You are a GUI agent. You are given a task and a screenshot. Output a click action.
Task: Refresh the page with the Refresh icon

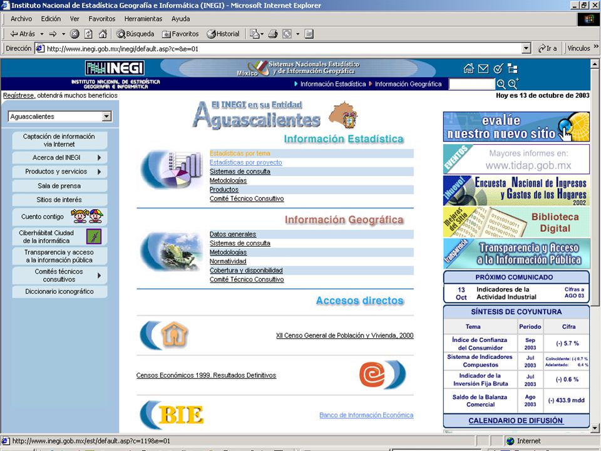(x=88, y=34)
